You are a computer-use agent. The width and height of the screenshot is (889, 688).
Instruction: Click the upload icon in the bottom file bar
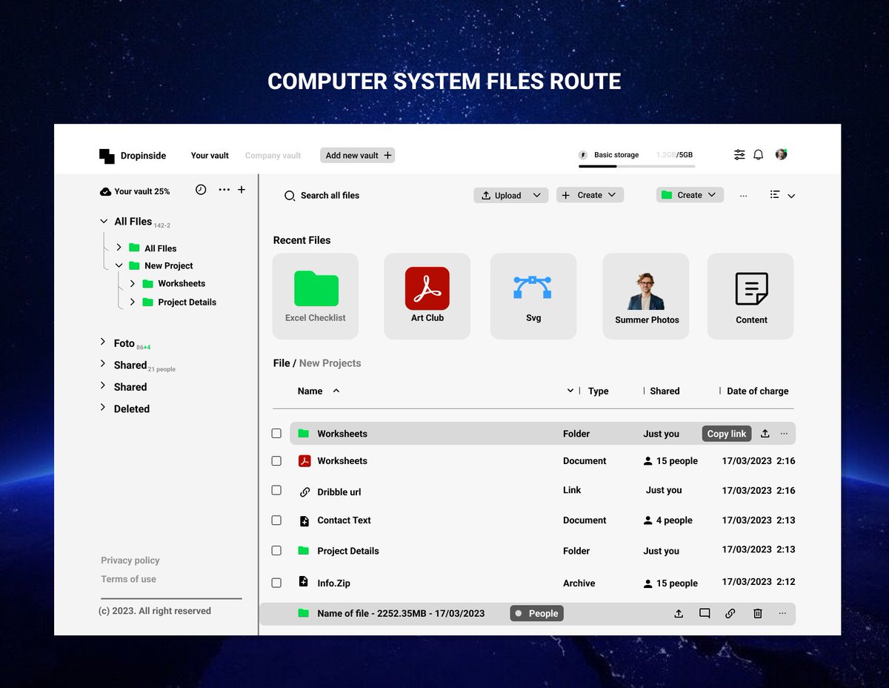[679, 613]
